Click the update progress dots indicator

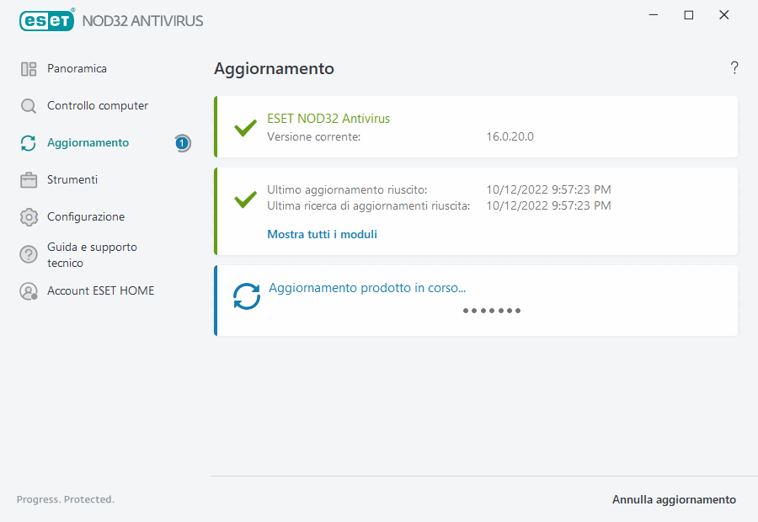point(492,311)
